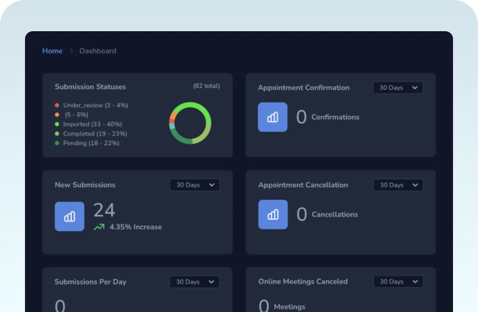Screen dimensions: 478x312
Task: Click the New Submissions card title
Action: click(x=85, y=185)
